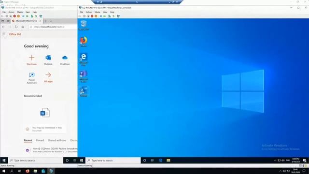Open Edge in right VM taskbar

(x=161, y=160)
